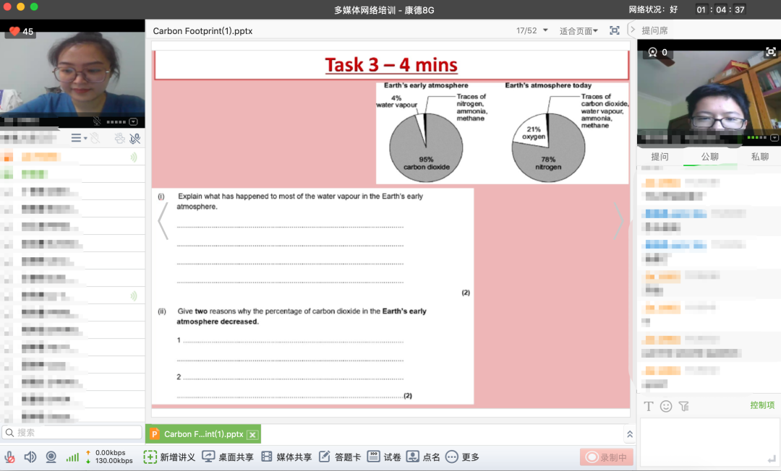Click the speaker volume icon
Screen dimensions: 781x471
[x=30, y=457]
